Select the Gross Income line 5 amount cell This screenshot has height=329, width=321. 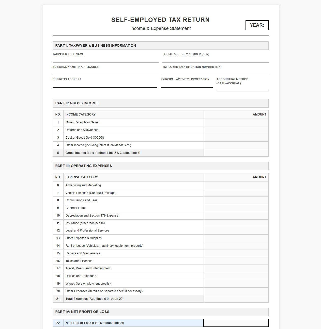pyautogui.click(x=236, y=153)
